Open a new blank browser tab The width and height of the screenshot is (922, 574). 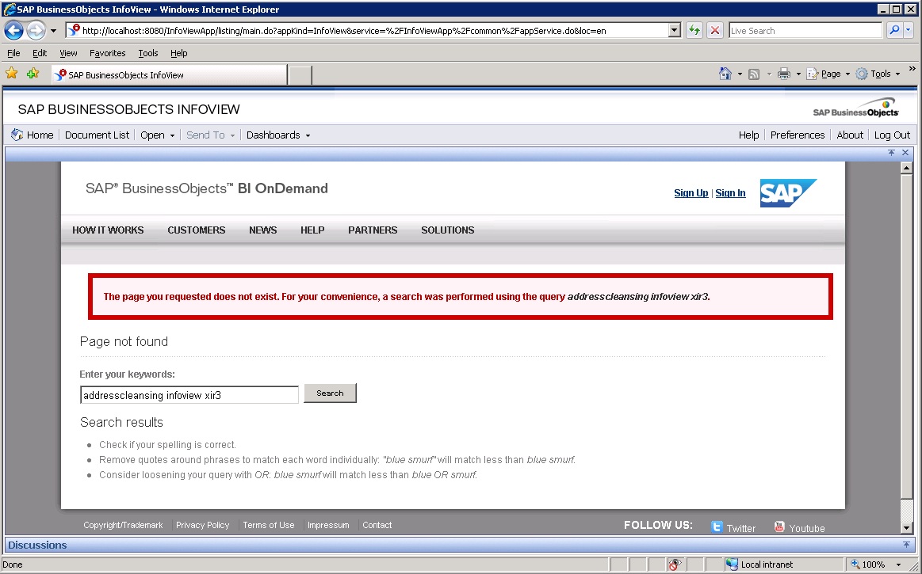click(x=300, y=75)
